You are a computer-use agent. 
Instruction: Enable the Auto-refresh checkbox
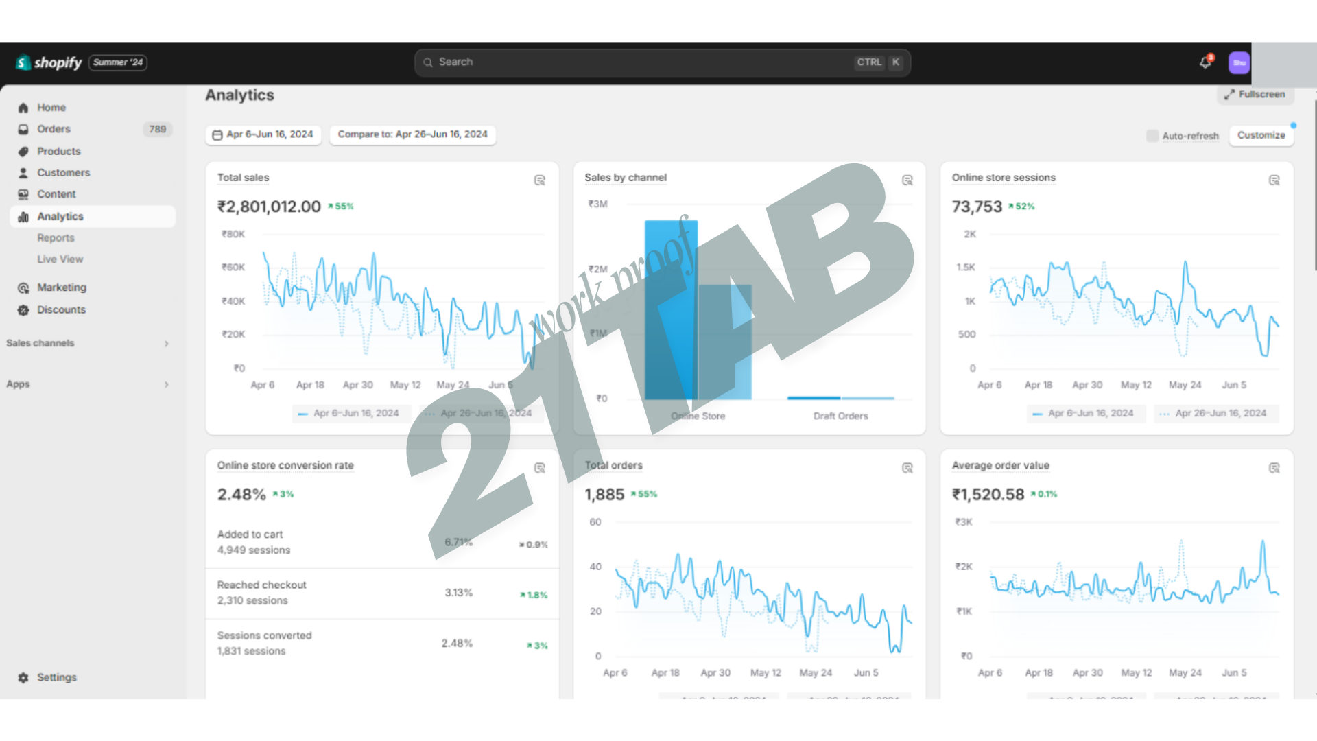(1152, 136)
